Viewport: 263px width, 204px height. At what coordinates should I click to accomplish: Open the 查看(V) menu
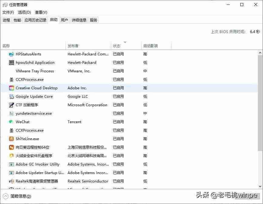pos(41,12)
